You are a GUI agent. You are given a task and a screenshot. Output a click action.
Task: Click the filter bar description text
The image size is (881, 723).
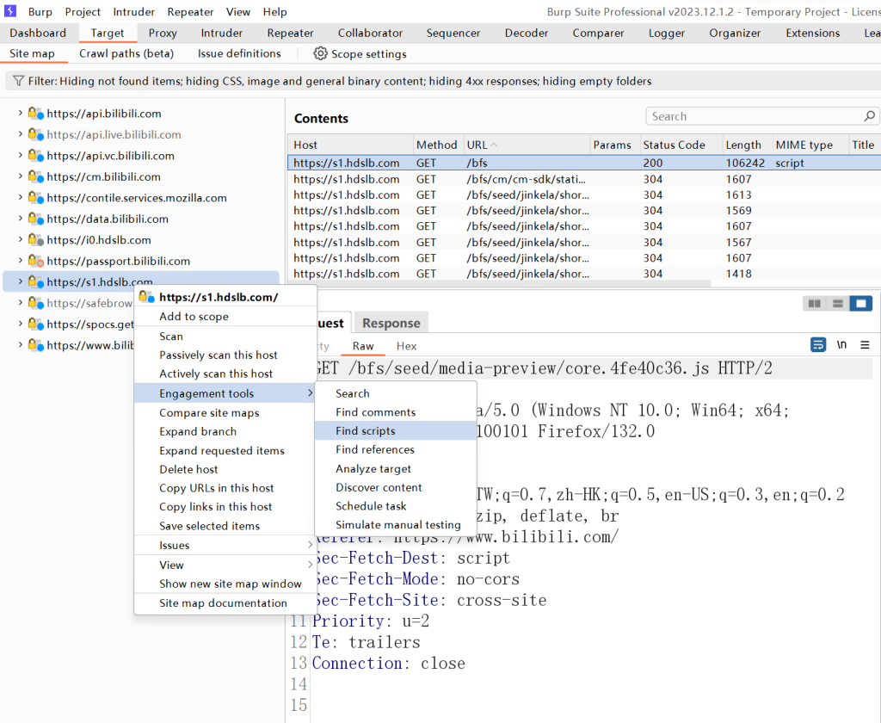tap(339, 81)
